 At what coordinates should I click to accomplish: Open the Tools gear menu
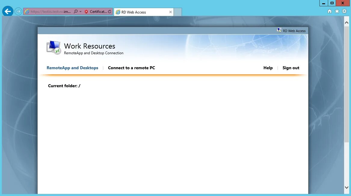(344, 11)
